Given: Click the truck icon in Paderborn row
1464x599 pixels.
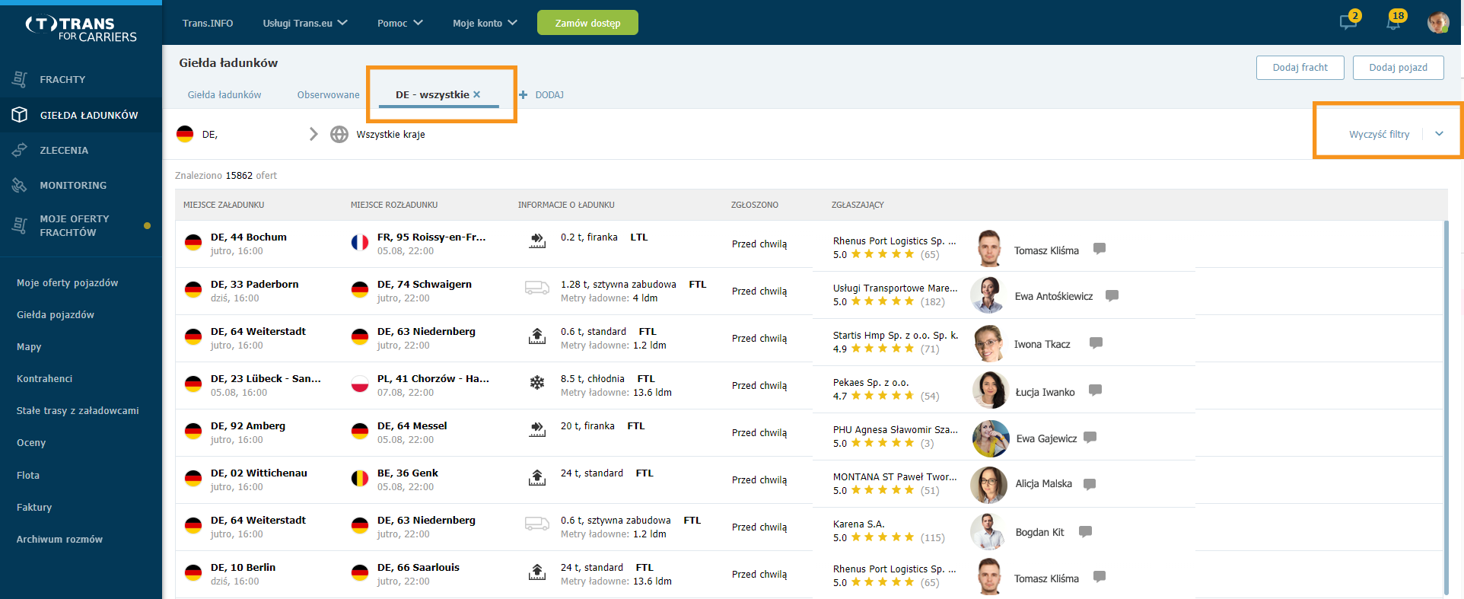Looking at the screenshot, I should tap(537, 288).
